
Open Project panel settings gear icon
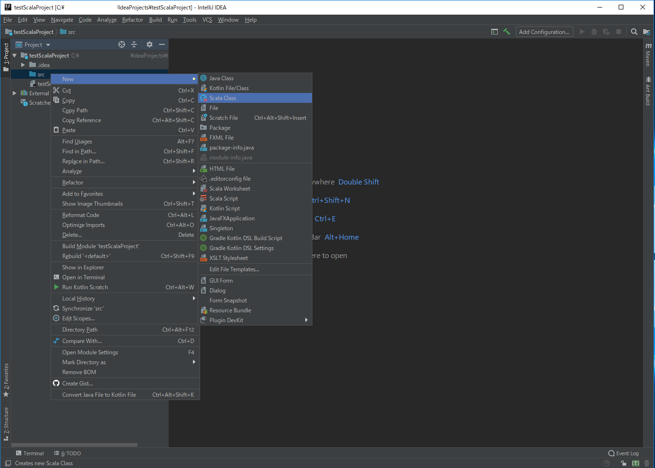(x=150, y=44)
